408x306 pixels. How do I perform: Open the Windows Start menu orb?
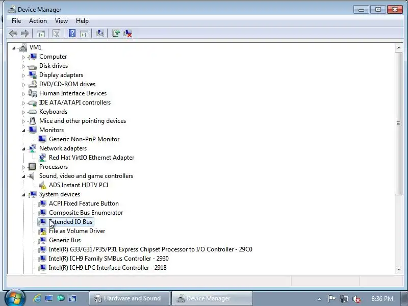[15, 298]
